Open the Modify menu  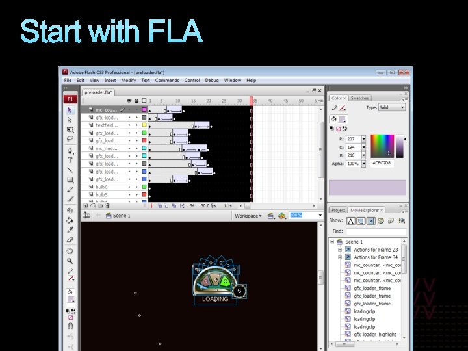(128, 81)
